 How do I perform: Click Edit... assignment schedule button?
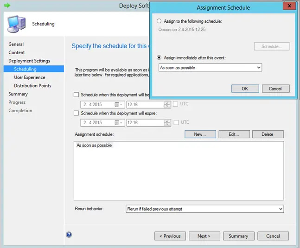pyautogui.click(x=234, y=134)
